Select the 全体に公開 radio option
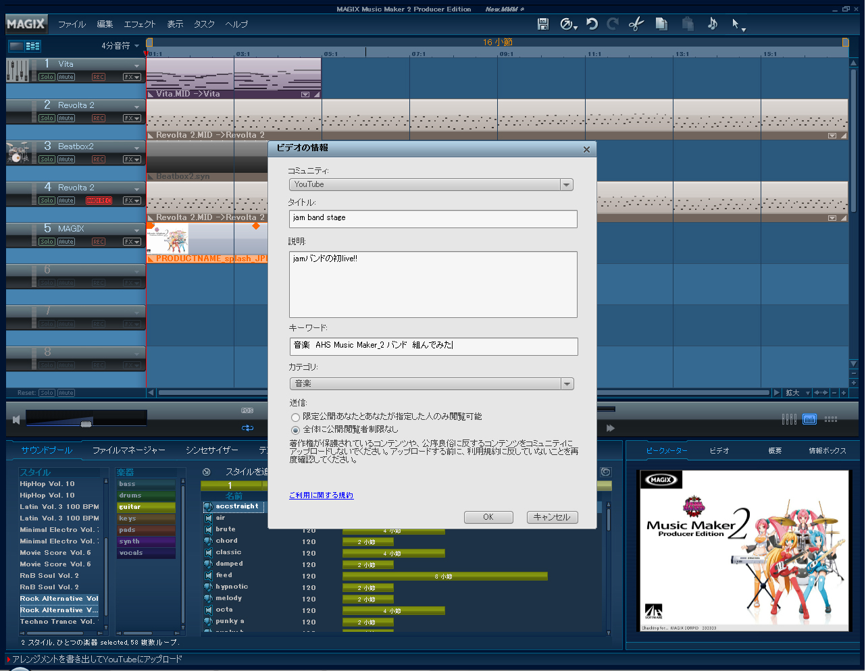Image resolution: width=866 pixels, height=671 pixels. [x=295, y=430]
